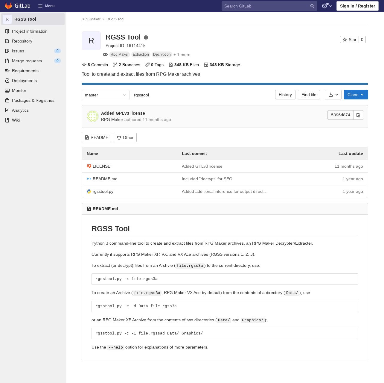Open the rgsstool.py file
Image resolution: width=384 pixels, height=383 pixels.
103,191
